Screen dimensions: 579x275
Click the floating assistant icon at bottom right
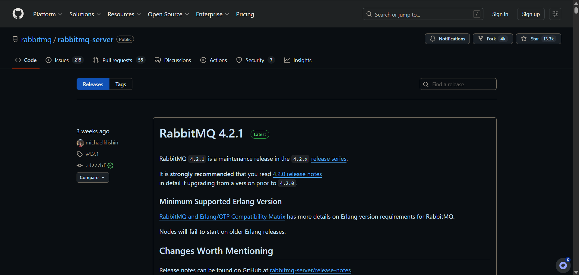pos(563,265)
